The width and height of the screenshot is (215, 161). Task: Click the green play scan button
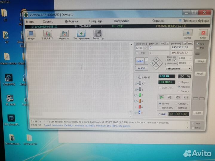pos(162,97)
